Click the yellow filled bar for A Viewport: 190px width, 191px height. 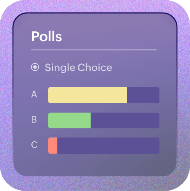88,95
